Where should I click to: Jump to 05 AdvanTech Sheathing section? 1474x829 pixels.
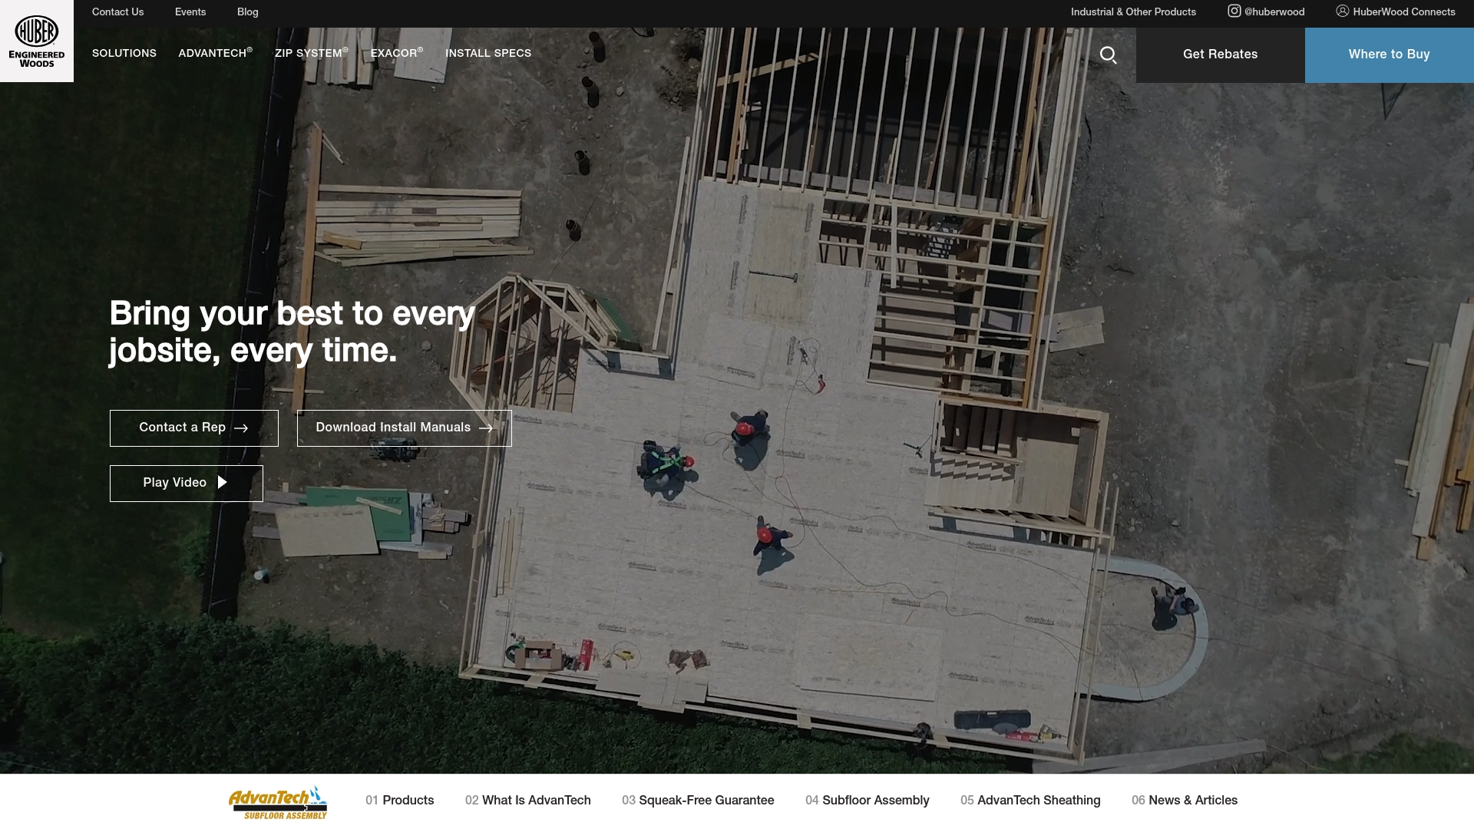pos(1030,800)
